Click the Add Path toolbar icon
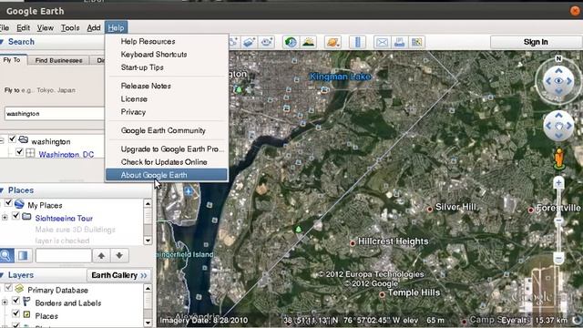The image size is (583, 328). click(233, 42)
